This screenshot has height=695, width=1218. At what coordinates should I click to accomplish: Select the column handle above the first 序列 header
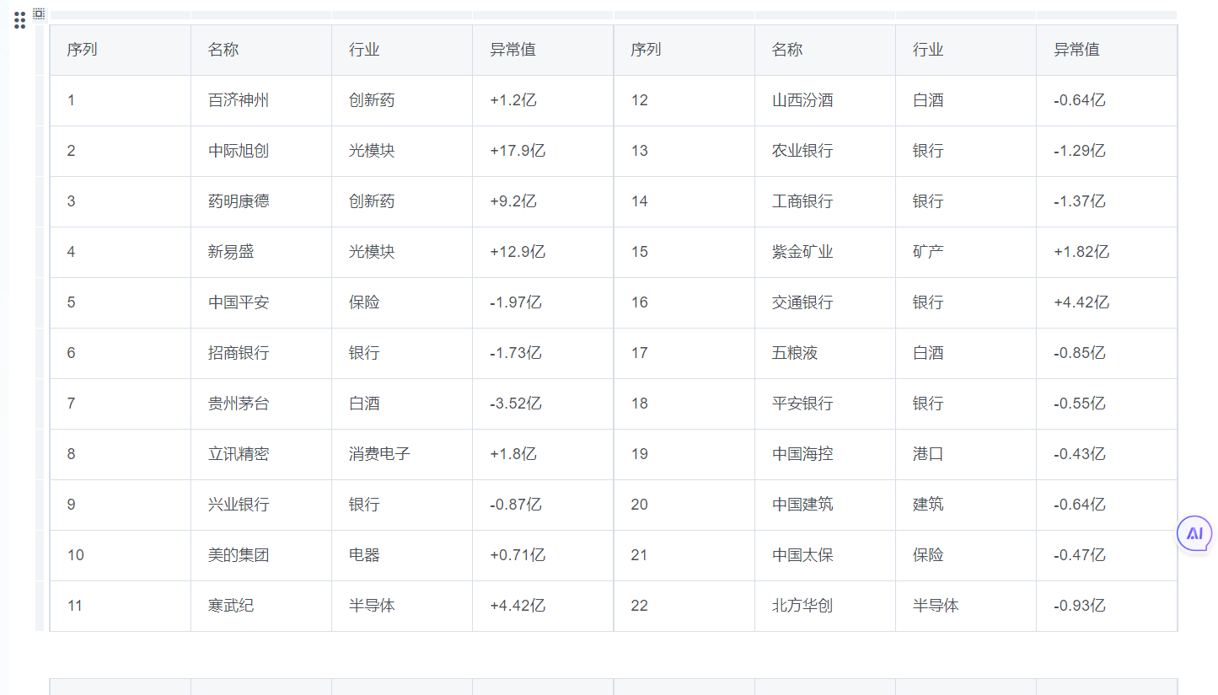[x=121, y=15]
